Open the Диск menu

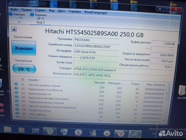tap(61, 11)
